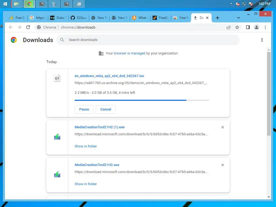Screen dimensions: 276x207
Task: Click the Chrome site info chip
Action: pyautogui.click(x=46, y=27)
